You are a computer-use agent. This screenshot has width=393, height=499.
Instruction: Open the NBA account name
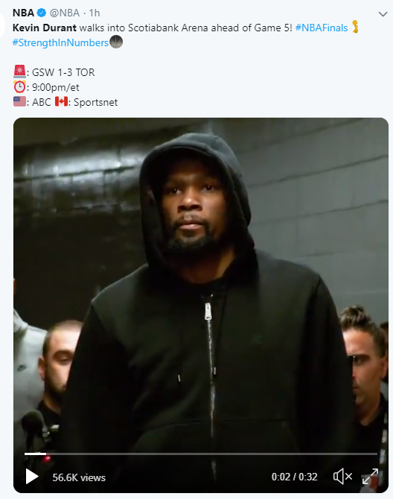(x=23, y=13)
